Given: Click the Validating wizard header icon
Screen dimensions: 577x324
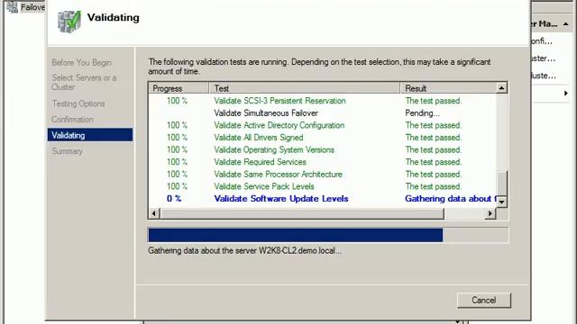Looking at the screenshot, I should (69, 22).
